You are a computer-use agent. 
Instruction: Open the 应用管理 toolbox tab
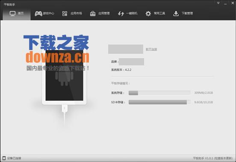pyautogui.click(x=100, y=14)
